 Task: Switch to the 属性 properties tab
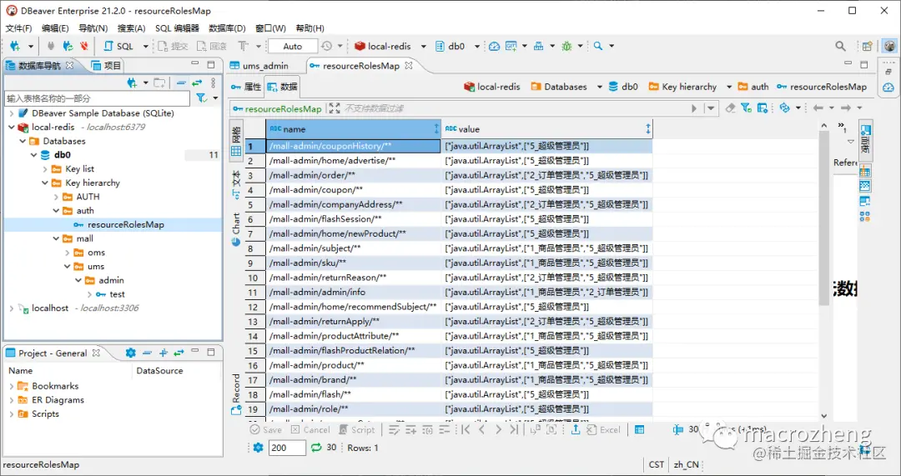tap(246, 87)
